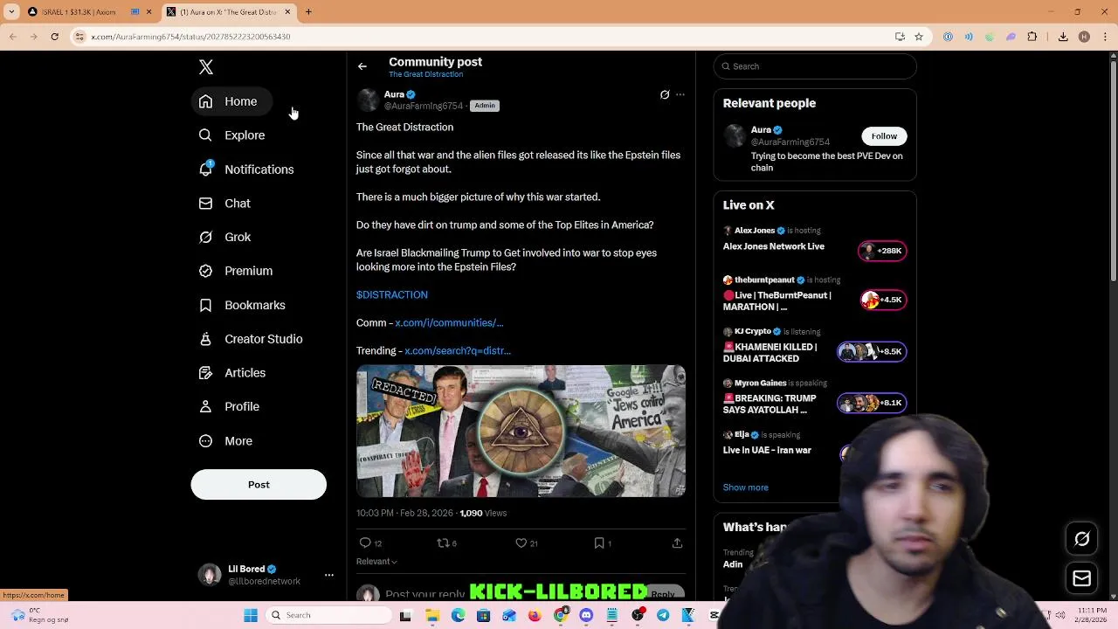The image size is (1118, 629).
Task: Expand the More menu in the sidebar
Action: [x=225, y=441]
